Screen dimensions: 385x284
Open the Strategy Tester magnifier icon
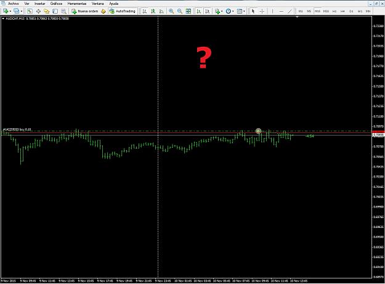point(63,11)
